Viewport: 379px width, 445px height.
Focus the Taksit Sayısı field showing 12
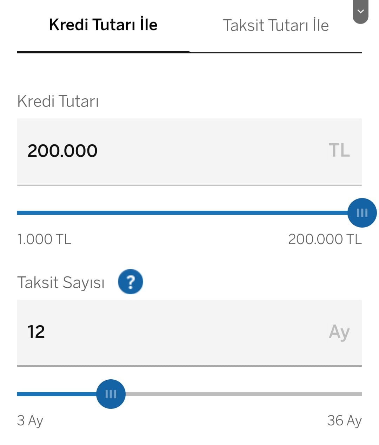(189, 333)
